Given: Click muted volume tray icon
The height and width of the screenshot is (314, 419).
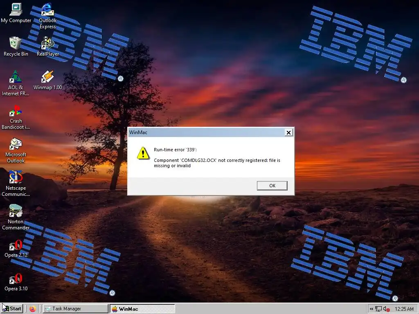Looking at the screenshot, I should coord(386,309).
